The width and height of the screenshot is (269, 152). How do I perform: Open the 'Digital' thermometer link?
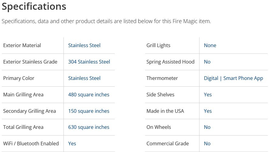211,78
